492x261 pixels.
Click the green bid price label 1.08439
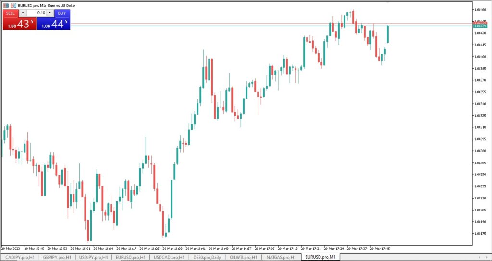[480, 26]
